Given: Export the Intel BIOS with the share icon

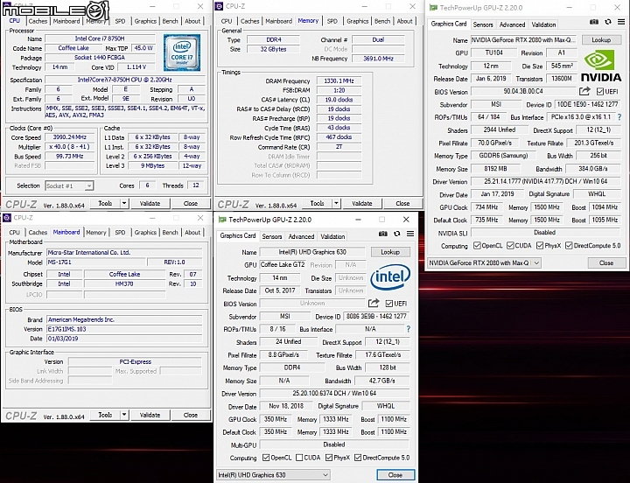Looking at the screenshot, I should click(x=374, y=303).
